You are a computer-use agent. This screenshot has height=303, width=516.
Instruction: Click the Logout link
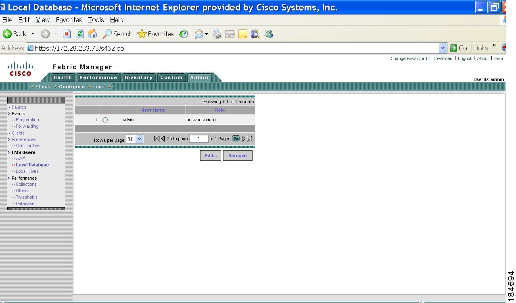(464, 58)
